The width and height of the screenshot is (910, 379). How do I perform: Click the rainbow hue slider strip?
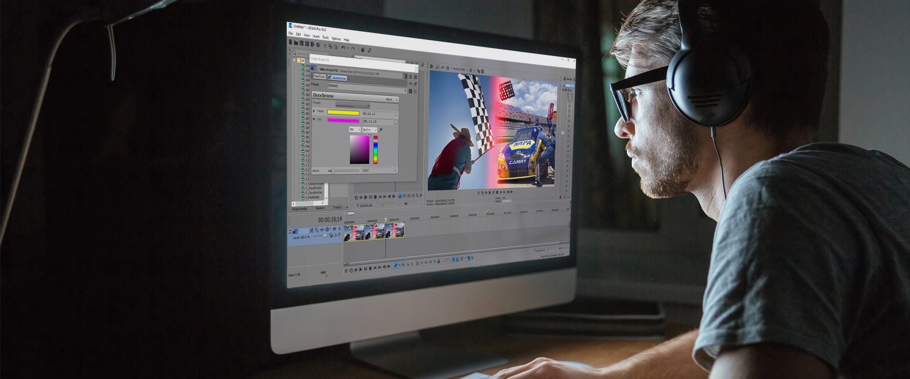(x=375, y=150)
